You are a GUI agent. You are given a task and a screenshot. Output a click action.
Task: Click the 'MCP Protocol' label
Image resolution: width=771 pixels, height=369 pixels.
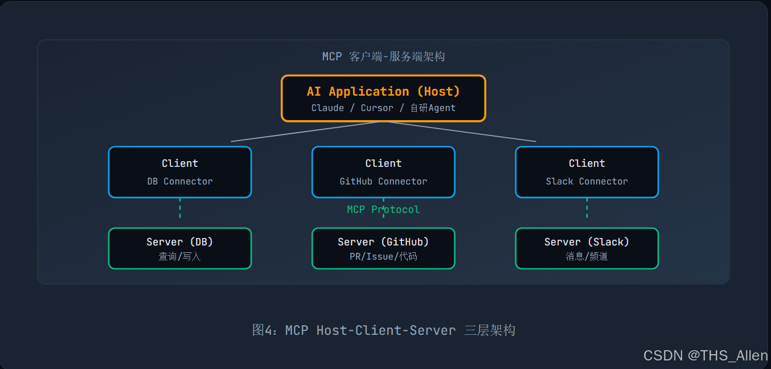(383, 210)
